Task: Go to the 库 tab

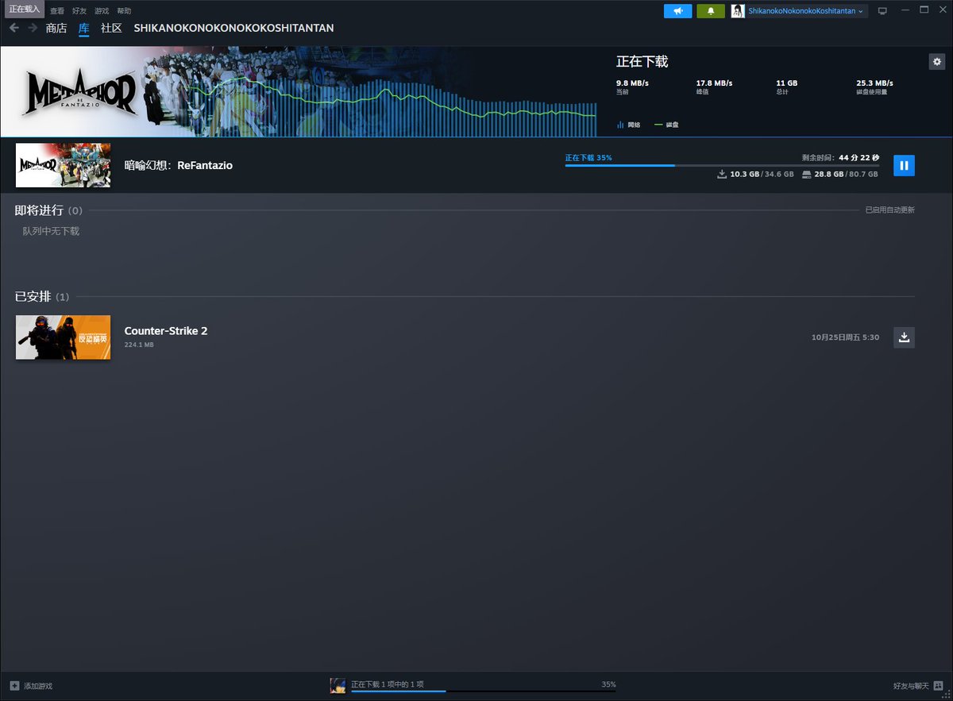Action: (83, 28)
